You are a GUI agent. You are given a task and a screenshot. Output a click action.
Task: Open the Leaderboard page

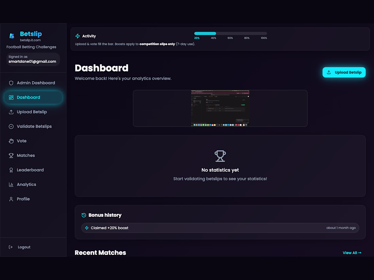33,170
